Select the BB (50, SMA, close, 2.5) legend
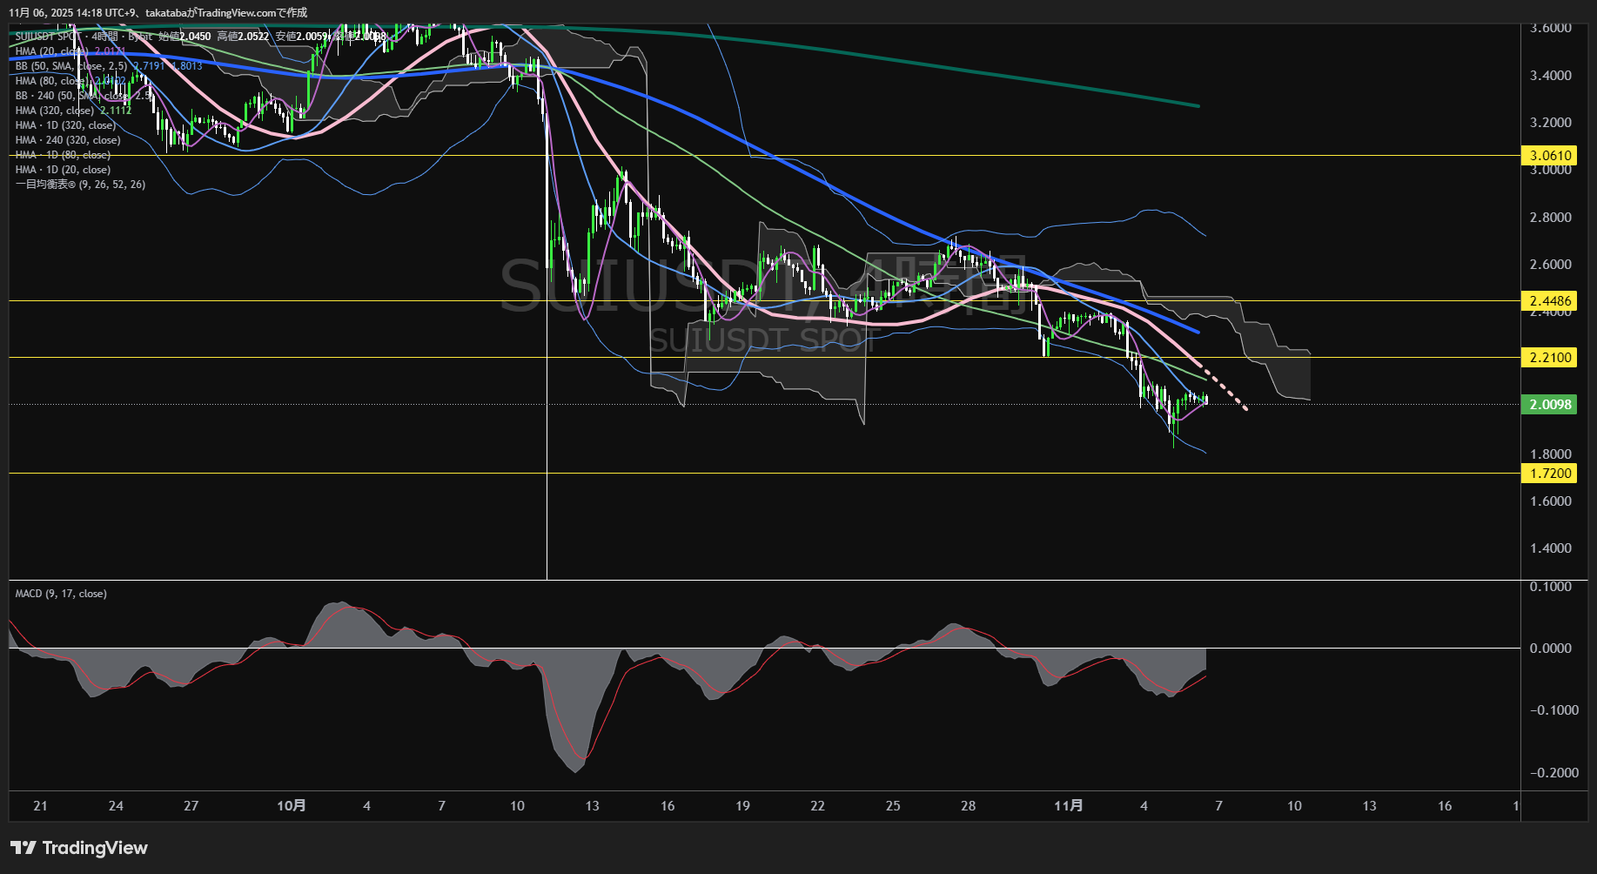This screenshot has height=874, width=1597. (x=71, y=66)
